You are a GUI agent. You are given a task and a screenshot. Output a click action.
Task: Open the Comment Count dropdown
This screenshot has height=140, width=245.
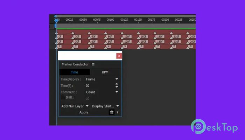click(102, 92)
